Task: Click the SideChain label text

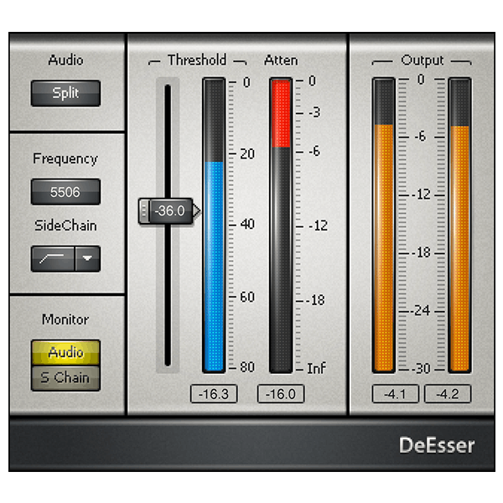Action: [65, 226]
